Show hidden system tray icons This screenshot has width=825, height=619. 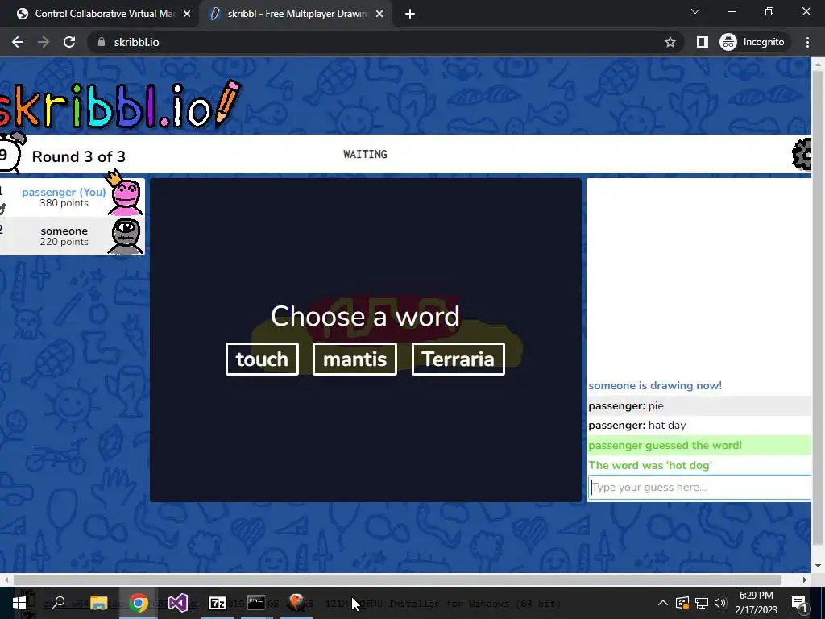(x=663, y=603)
